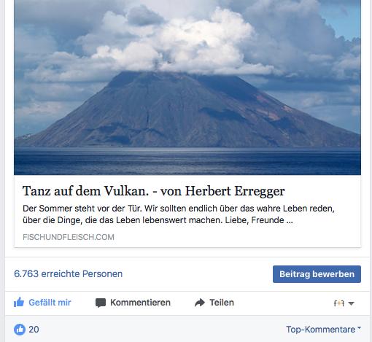This screenshot has width=372, height=342.
Task: Click the share arrow icon
Action: (x=200, y=303)
